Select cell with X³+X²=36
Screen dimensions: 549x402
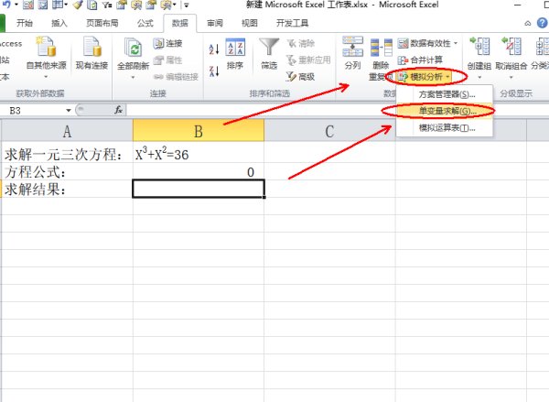coord(199,154)
